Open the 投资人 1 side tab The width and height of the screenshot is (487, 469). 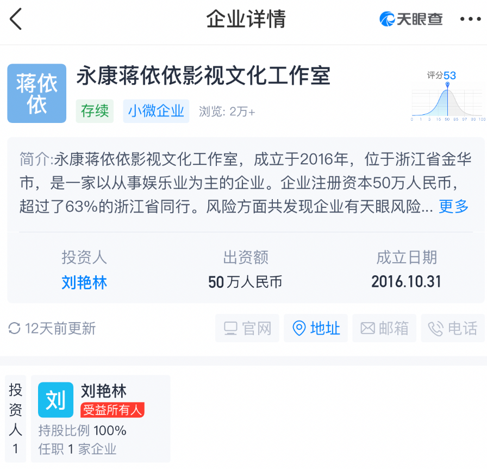click(x=16, y=418)
